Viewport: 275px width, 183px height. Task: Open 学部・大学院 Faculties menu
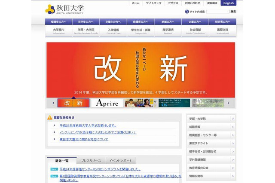point(86,31)
